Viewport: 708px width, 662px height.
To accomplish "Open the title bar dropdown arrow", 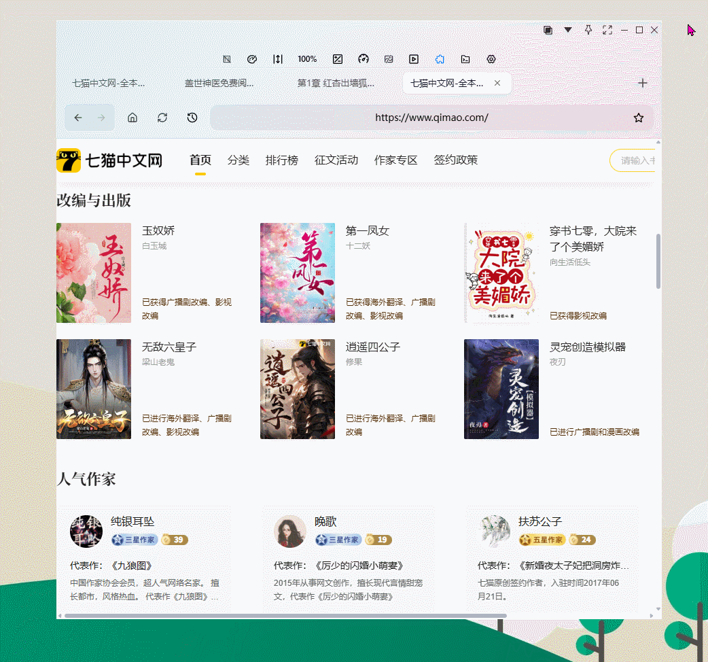I will point(569,30).
